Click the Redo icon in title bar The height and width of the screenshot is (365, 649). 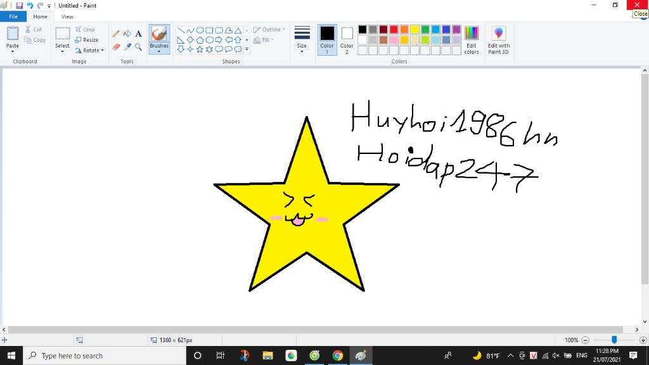(40, 5)
